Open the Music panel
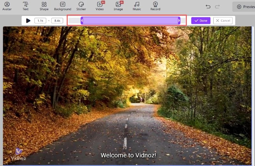The width and height of the screenshot is (255, 166). [137, 6]
